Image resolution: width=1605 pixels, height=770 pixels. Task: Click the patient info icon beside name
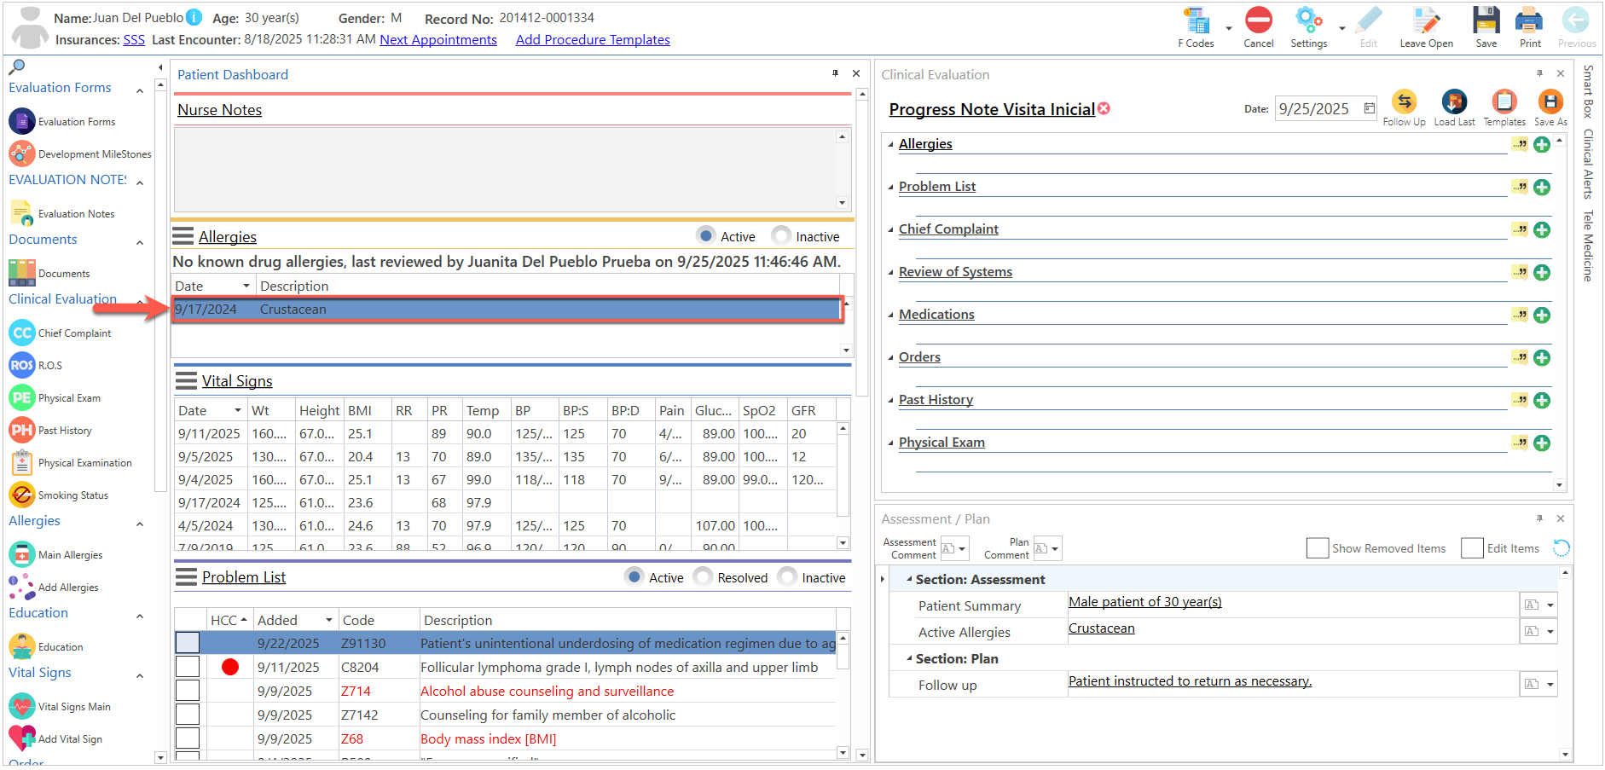pos(194,17)
